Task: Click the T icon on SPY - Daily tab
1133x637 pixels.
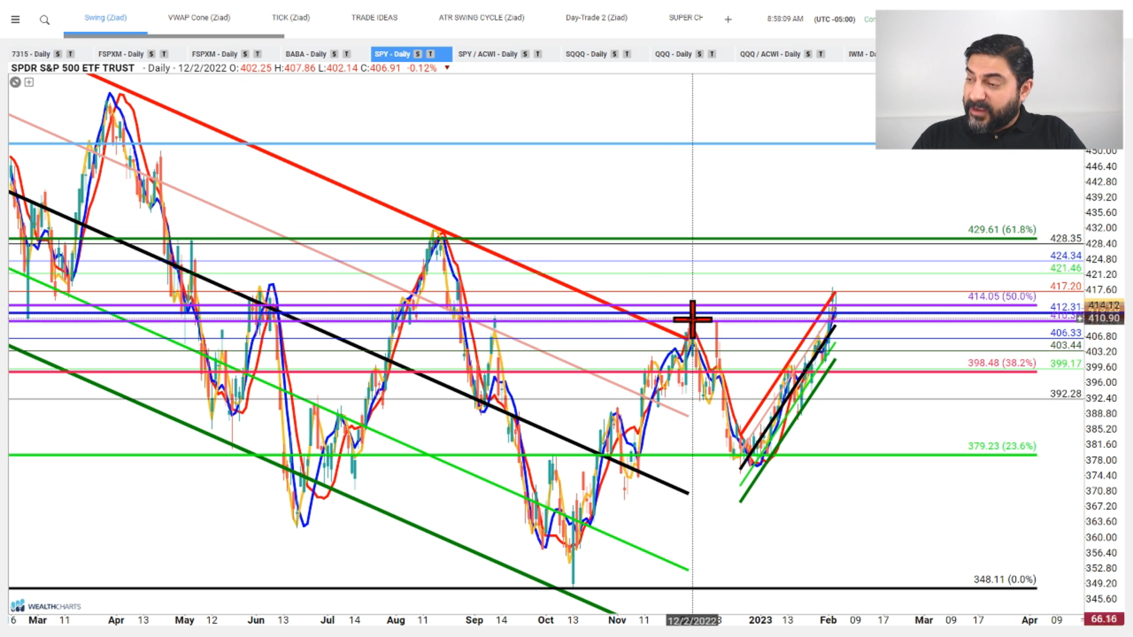Action: 431,54
